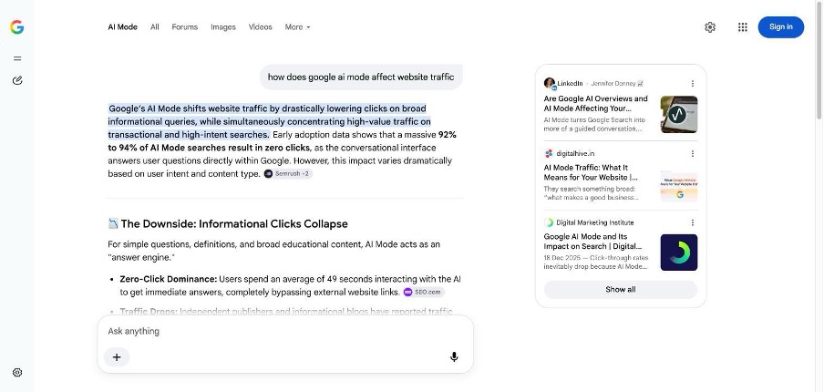Click the digitalhive.in favicon
The width and height of the screenshot is (824, 392).
[x=549, y=153]
